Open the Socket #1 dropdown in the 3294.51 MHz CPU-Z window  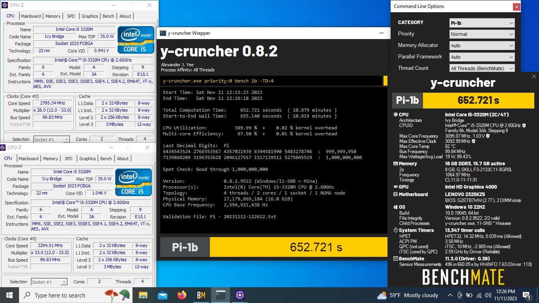[x=49, y=282]
